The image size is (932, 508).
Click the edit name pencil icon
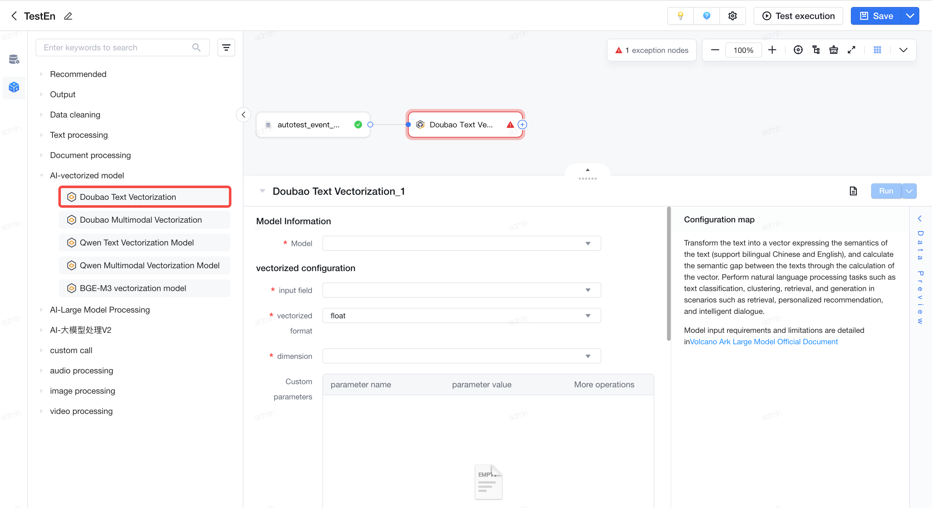[x=68, y=16]
